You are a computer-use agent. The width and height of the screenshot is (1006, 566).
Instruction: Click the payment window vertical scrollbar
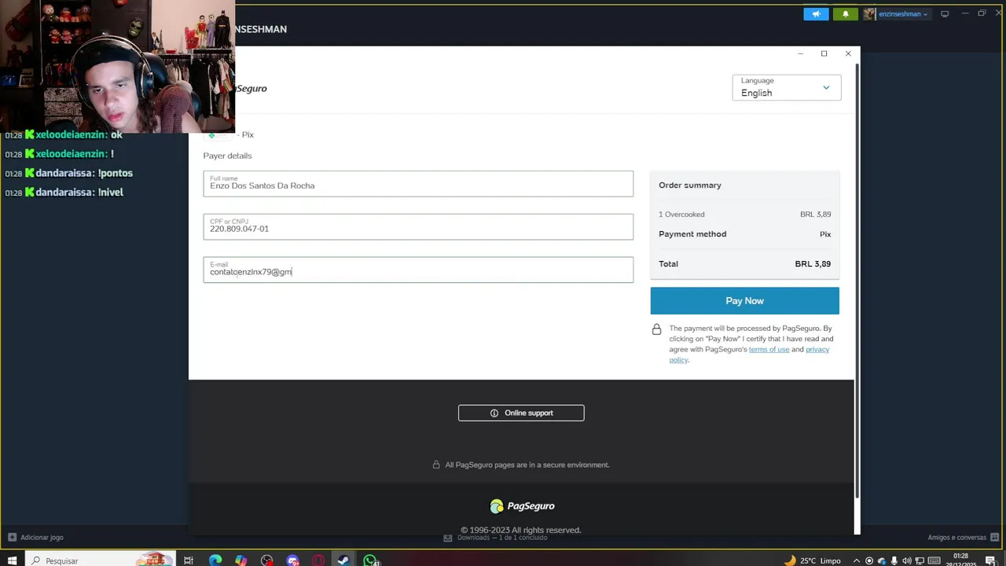click(x=857, y=279)
